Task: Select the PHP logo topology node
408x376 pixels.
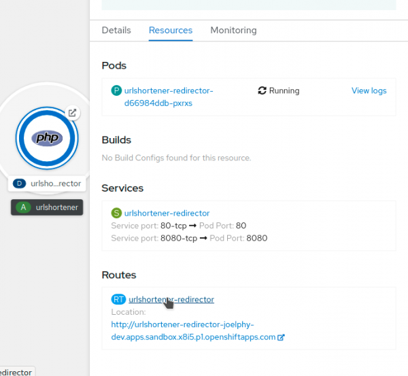Action: (48, 138)
